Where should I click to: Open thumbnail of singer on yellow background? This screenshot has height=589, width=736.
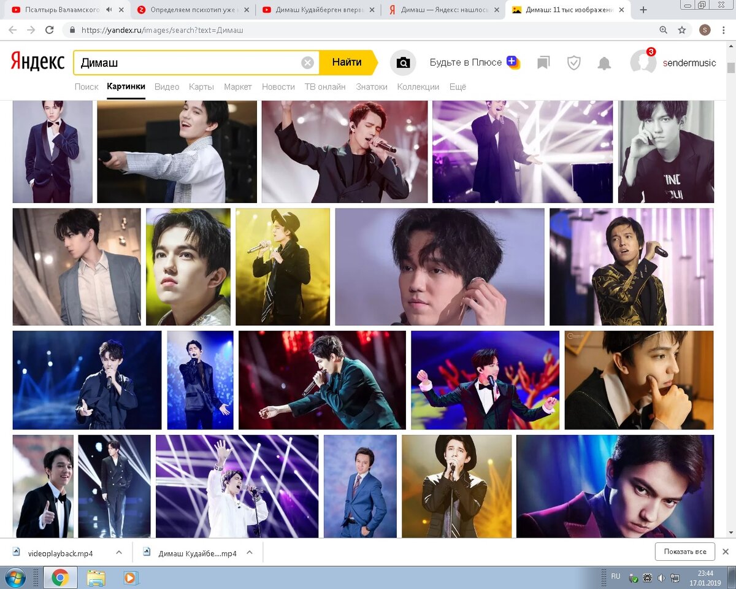click(x=283, y=267)
